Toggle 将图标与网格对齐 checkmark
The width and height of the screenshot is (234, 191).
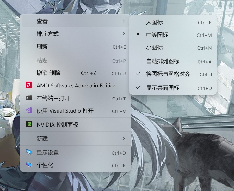point(173,74)
